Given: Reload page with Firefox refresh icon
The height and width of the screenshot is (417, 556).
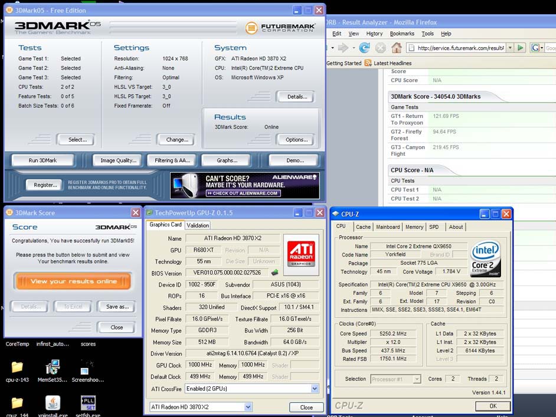Looking at the screenshot, I should click(364, 47).
